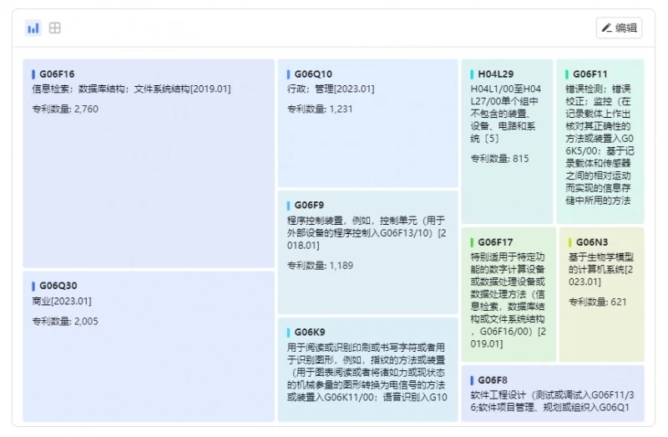Click the green marker beside G06F17

tap(472, 243)
